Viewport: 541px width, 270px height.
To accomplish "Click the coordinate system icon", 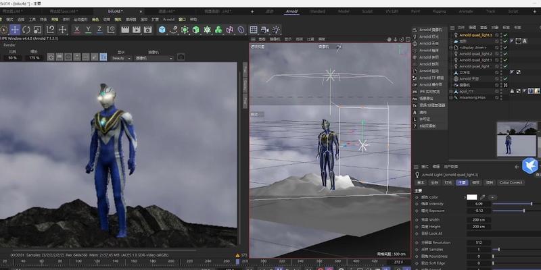I will (x=111, y=30).
